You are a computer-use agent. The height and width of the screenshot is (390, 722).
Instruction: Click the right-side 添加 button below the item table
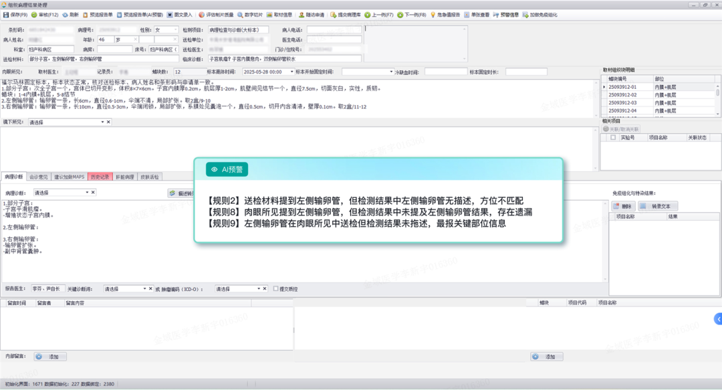click(547, 357)
